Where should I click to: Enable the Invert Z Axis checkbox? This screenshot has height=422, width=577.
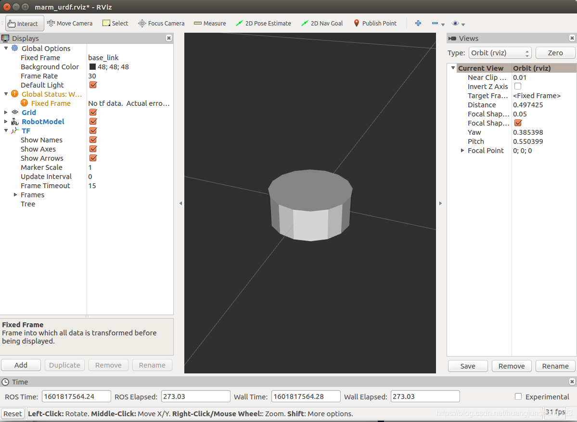[x=518, y=86]
